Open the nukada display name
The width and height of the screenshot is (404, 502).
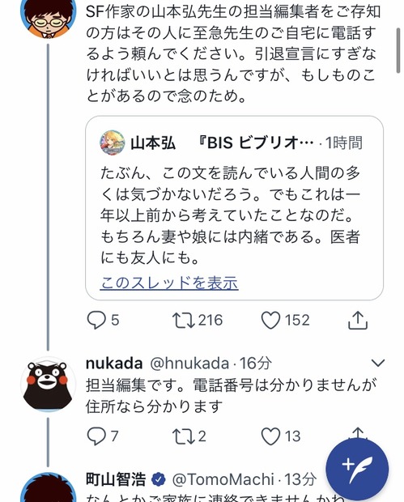coord(114,364)
